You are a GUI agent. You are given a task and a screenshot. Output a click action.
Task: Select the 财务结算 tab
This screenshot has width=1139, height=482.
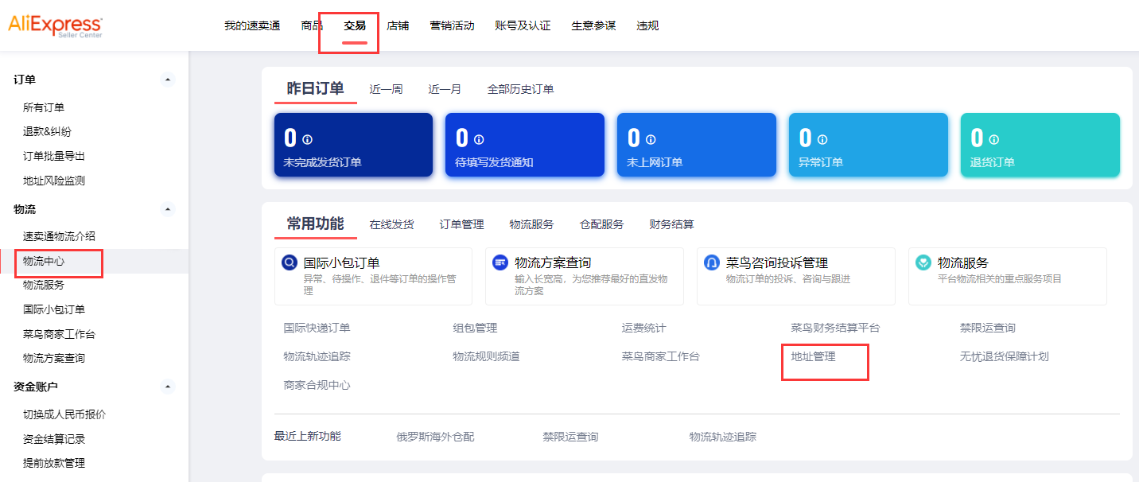pyautogui.click(x=671, y=224)
